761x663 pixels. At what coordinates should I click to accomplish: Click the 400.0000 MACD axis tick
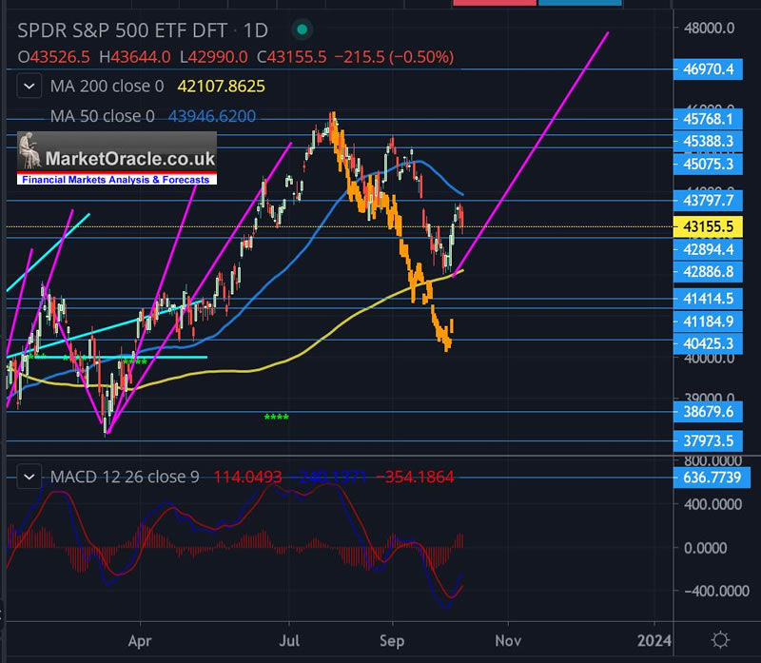(712, 504)
